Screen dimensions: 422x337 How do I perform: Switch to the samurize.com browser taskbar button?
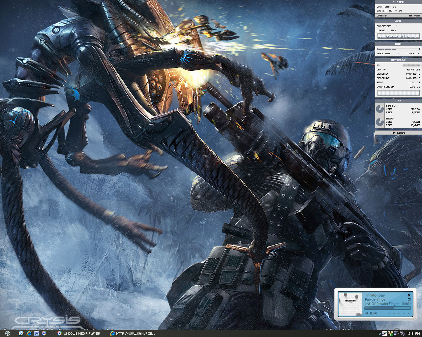click(x=132, y=333)
